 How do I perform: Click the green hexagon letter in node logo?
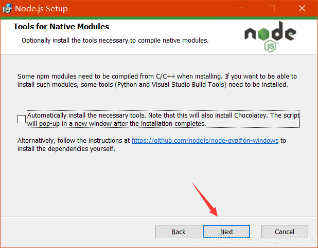[x=263, y=34]
